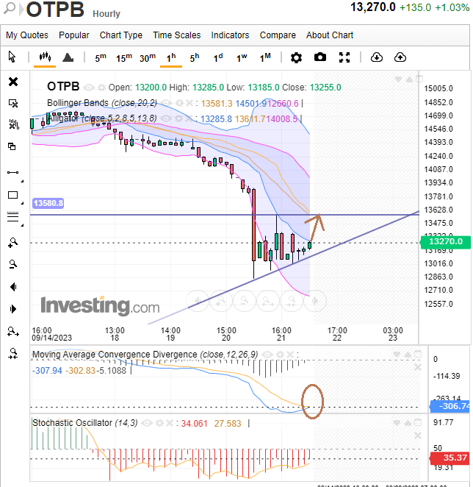Select the candlestick chart type icon
Screen dimensions: 473x487
click(45, 57)
